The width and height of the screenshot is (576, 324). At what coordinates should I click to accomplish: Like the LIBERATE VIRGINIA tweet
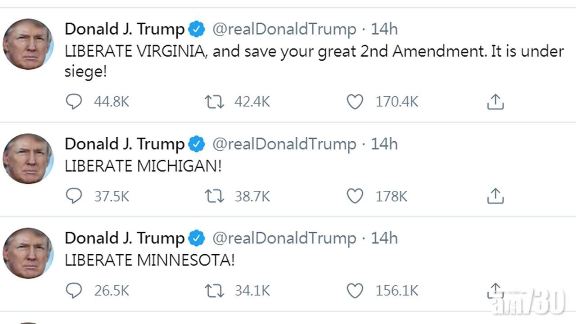tap(355, 102)
